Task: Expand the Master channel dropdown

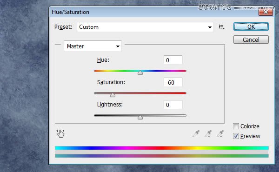Action: [93, 46]
